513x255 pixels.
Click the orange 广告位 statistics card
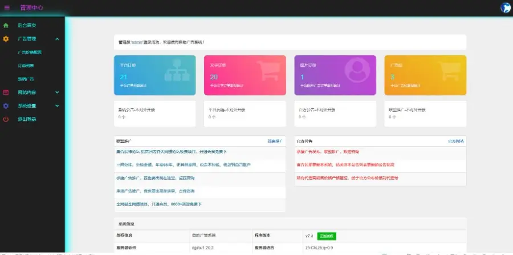(425, 75)
